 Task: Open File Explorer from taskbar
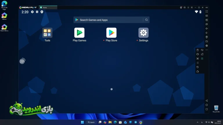110,122
